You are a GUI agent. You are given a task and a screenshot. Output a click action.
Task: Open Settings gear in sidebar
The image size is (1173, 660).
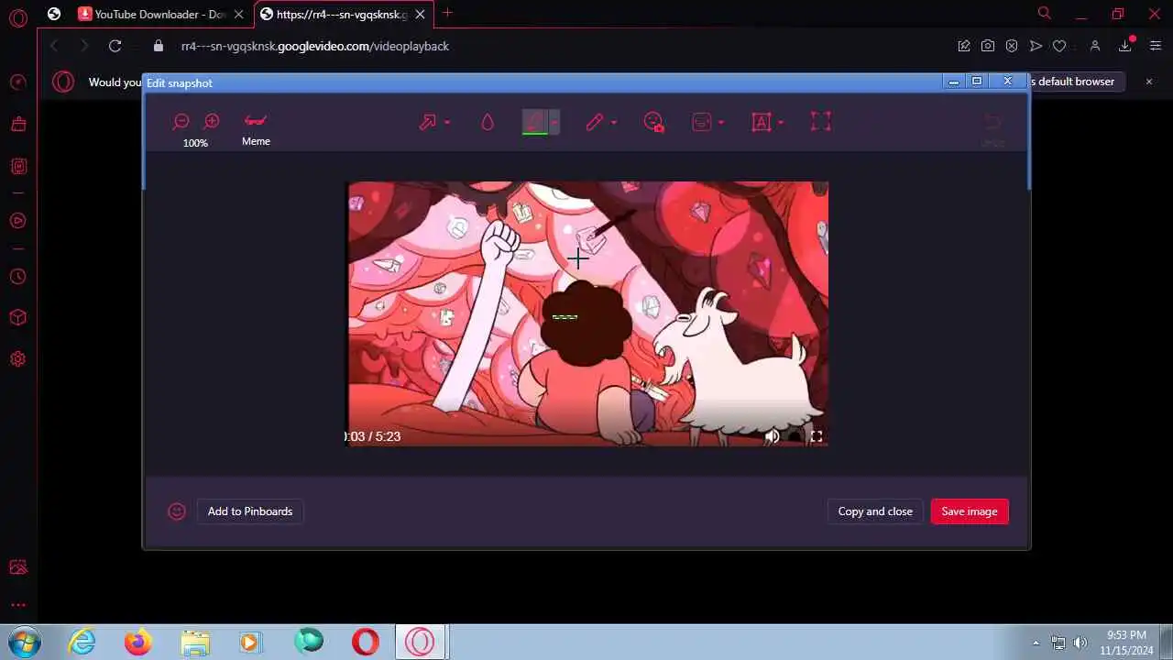point(17,359)
